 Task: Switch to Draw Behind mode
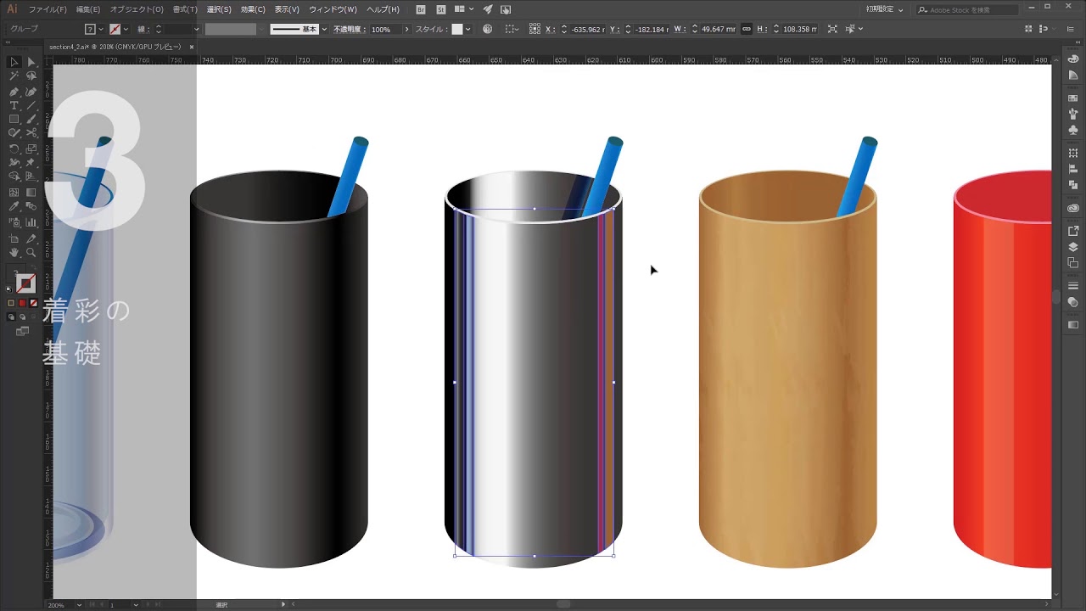[x=23, y=317]
